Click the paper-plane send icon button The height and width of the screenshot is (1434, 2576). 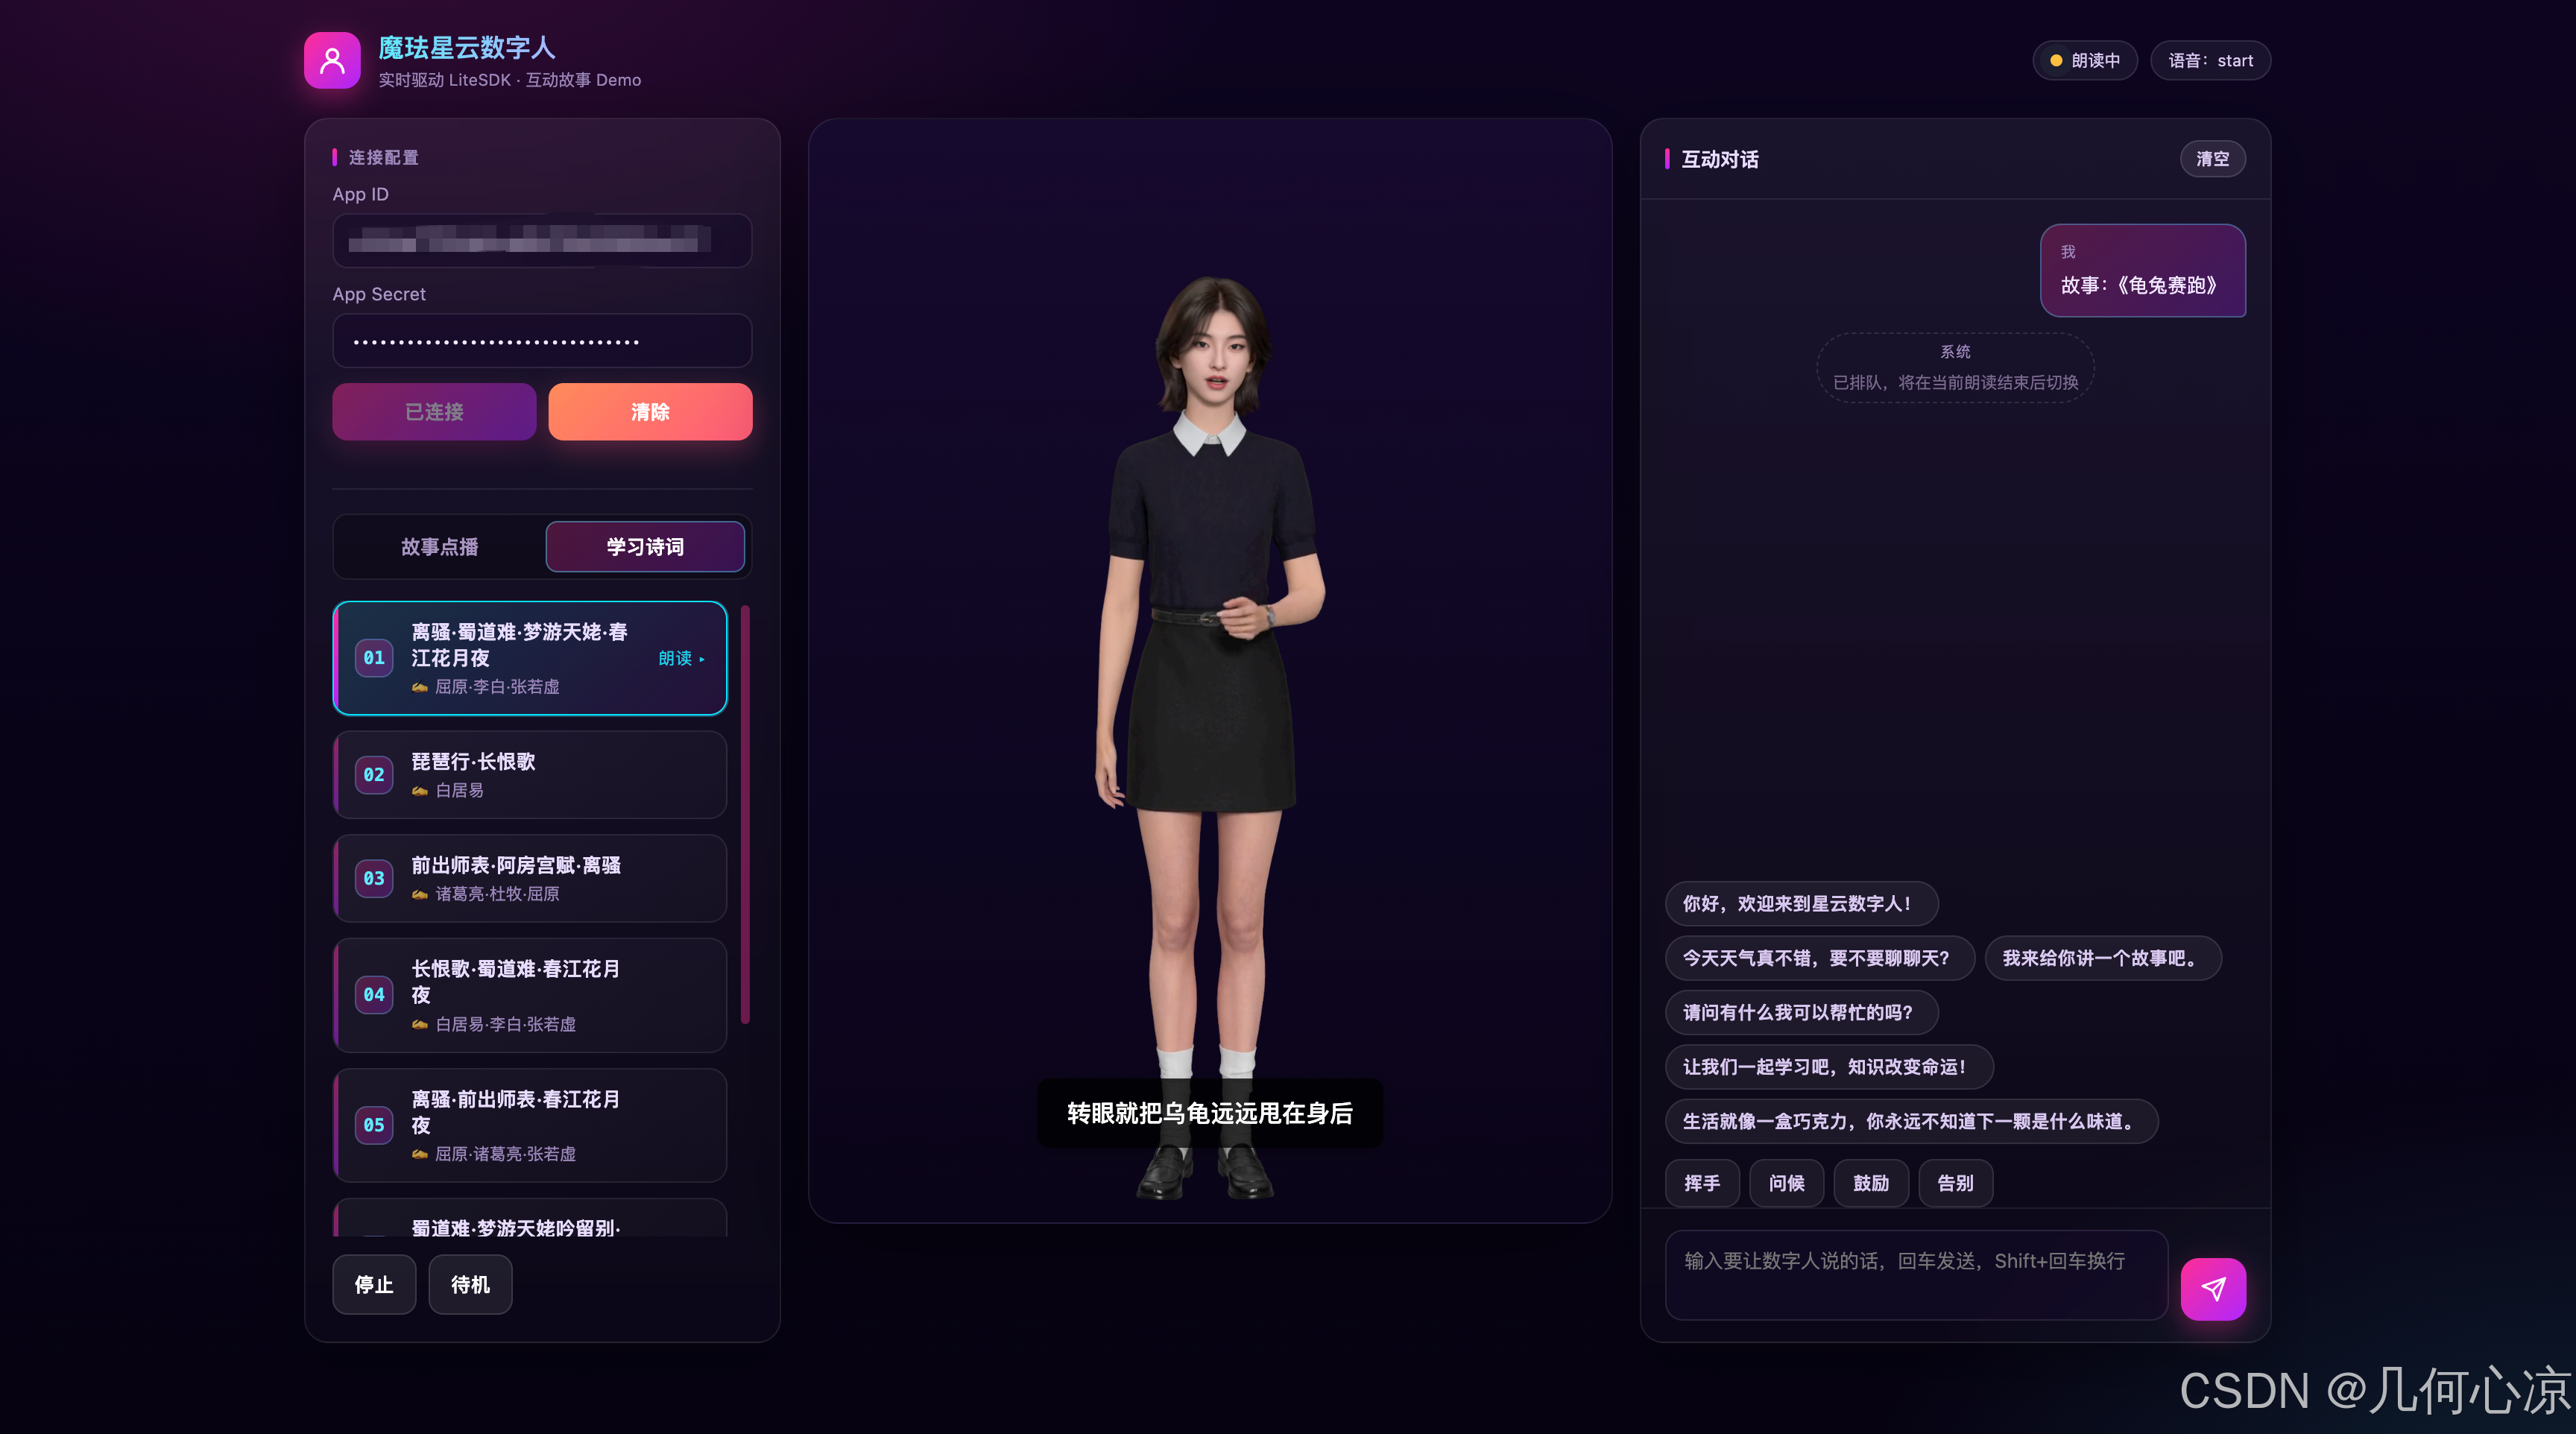point(2212,1289)
